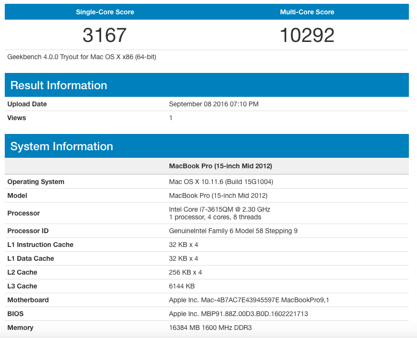Image resolution: width=417 pixels, height=338 pixels.
Task: Click the Multi-Core Score heading
Action: (307, 12)
